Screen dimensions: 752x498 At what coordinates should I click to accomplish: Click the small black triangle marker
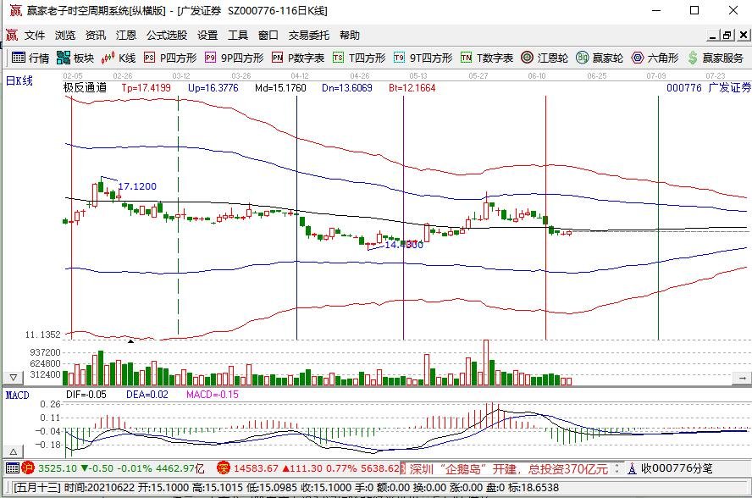click(130, 341)
